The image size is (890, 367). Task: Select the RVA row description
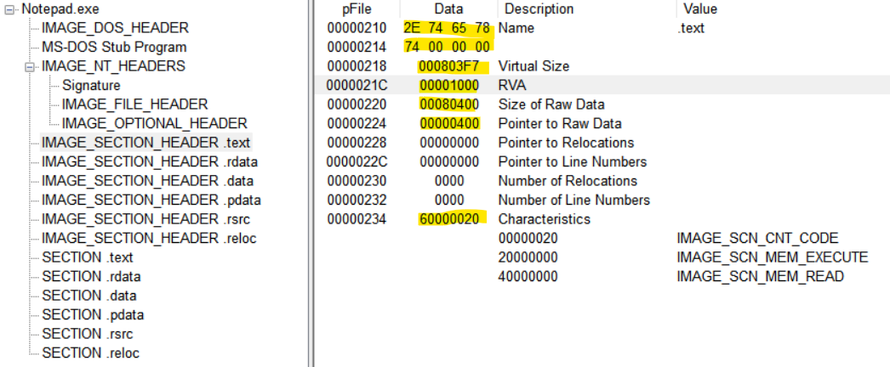pyautogui.click(x=511, y=86)
